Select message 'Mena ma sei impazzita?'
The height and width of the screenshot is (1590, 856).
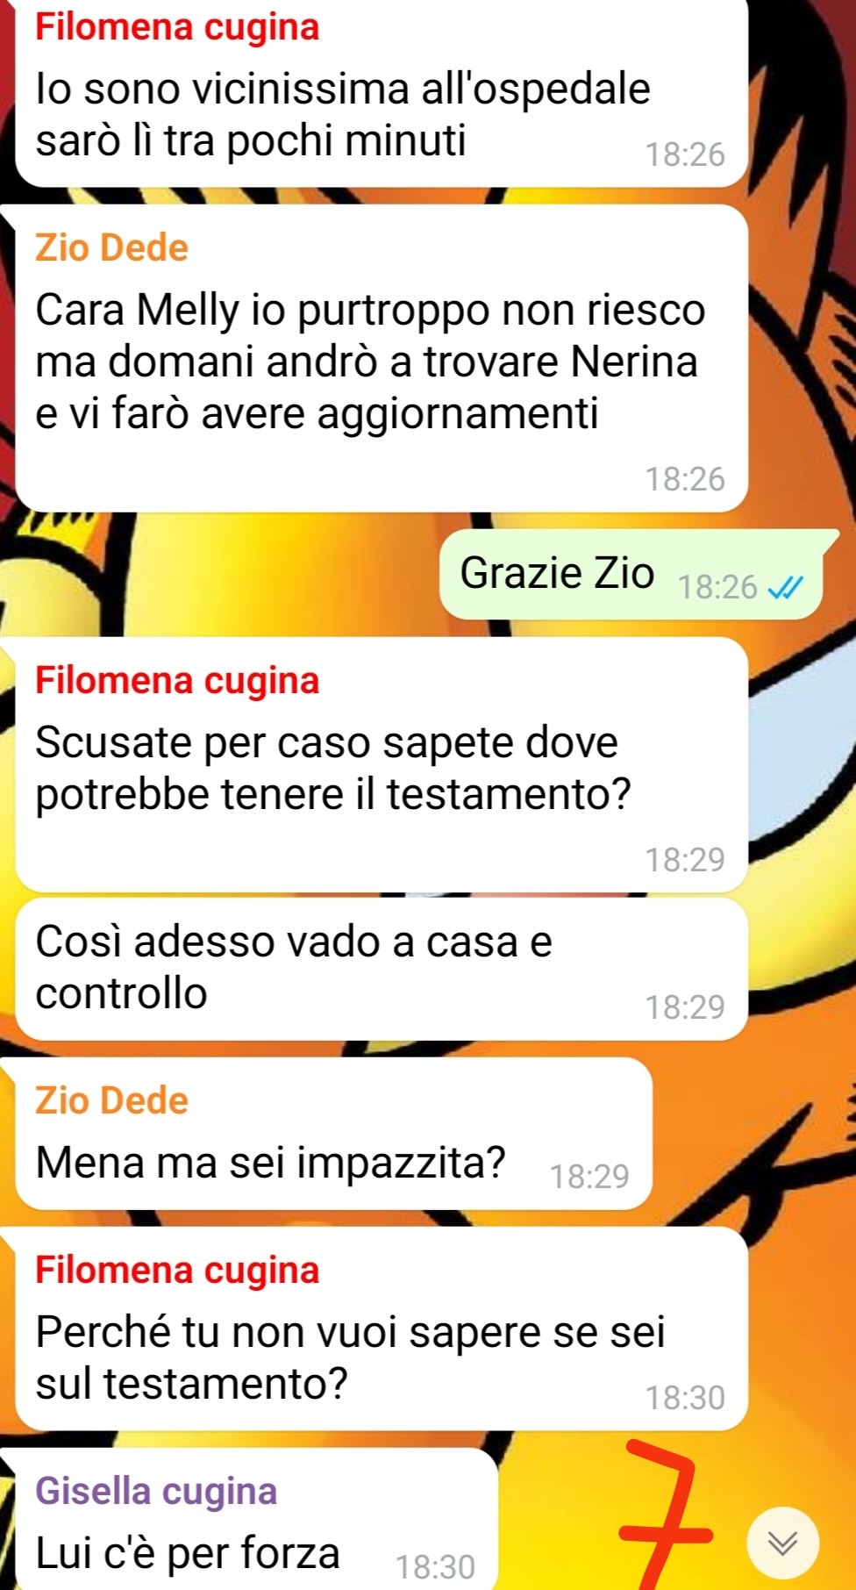coord(334,1133)
